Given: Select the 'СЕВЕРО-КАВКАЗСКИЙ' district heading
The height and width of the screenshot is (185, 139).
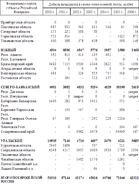Looking at the screenshot, I should coord(20,87).
